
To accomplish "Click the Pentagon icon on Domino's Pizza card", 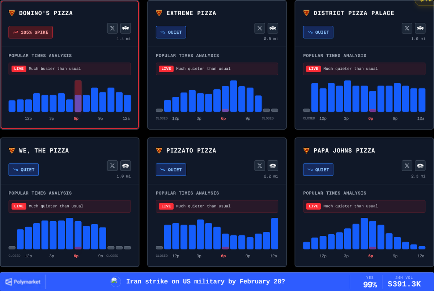I will pos(125,28).
